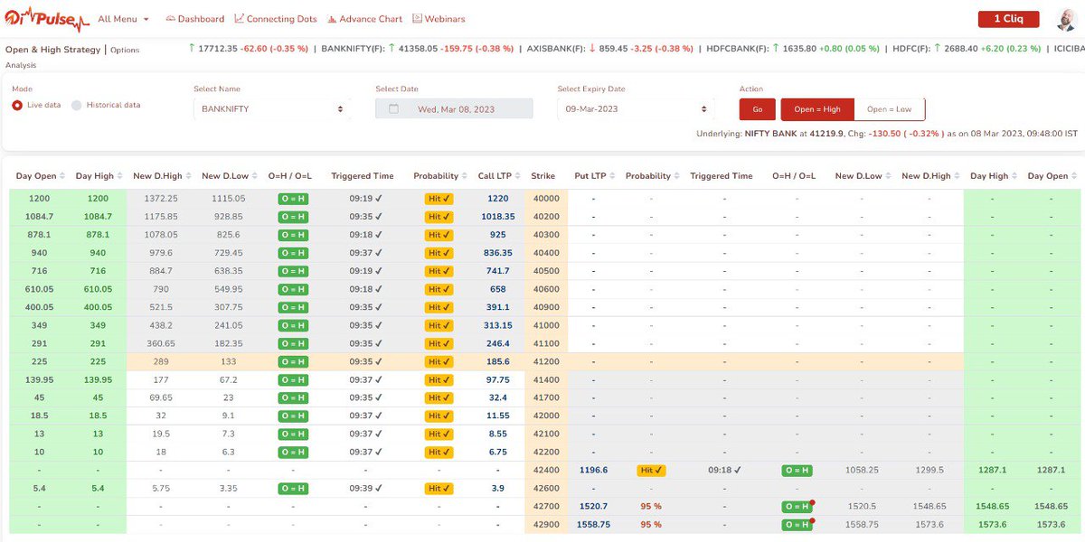Click O = H badge in 42700 row
Viewport: 1085px width, 542px height.
797,506
